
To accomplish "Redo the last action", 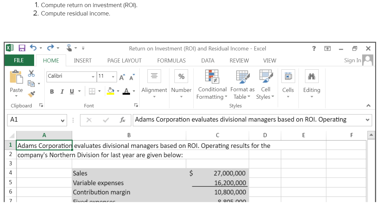I will (x=51, y=48).
